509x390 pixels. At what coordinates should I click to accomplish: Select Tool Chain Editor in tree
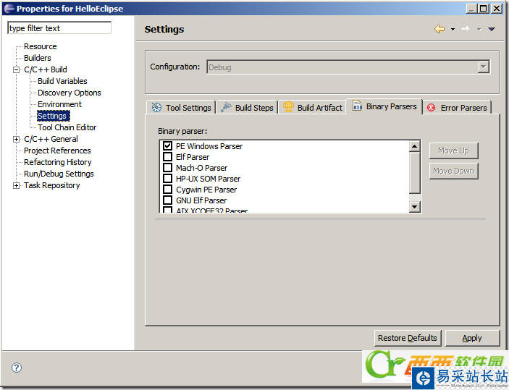[67, 127]
